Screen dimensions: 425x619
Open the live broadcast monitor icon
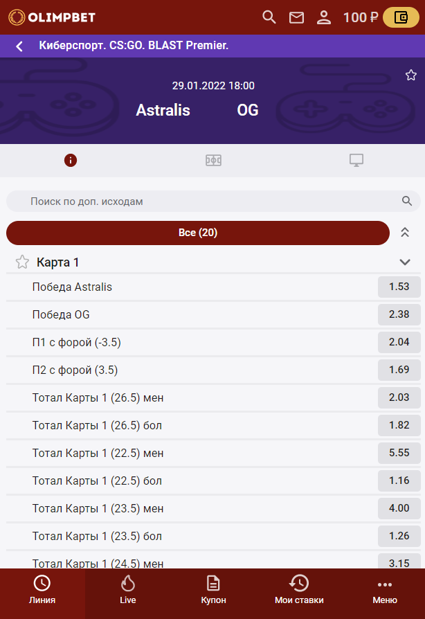point(356,161)
